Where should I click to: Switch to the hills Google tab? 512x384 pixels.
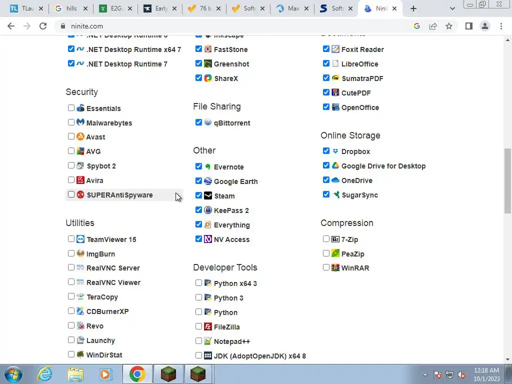click(x=71, y=8)
